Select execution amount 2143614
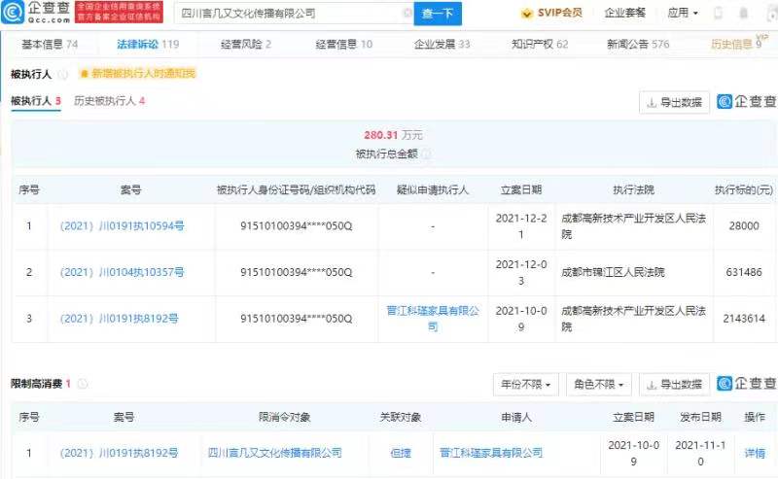Image resolution: width=778 pixels, height=479 pixels. pos(744,319)
